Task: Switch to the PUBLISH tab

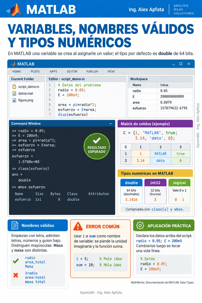Action: pyautogui.click(x=92, y=71)
